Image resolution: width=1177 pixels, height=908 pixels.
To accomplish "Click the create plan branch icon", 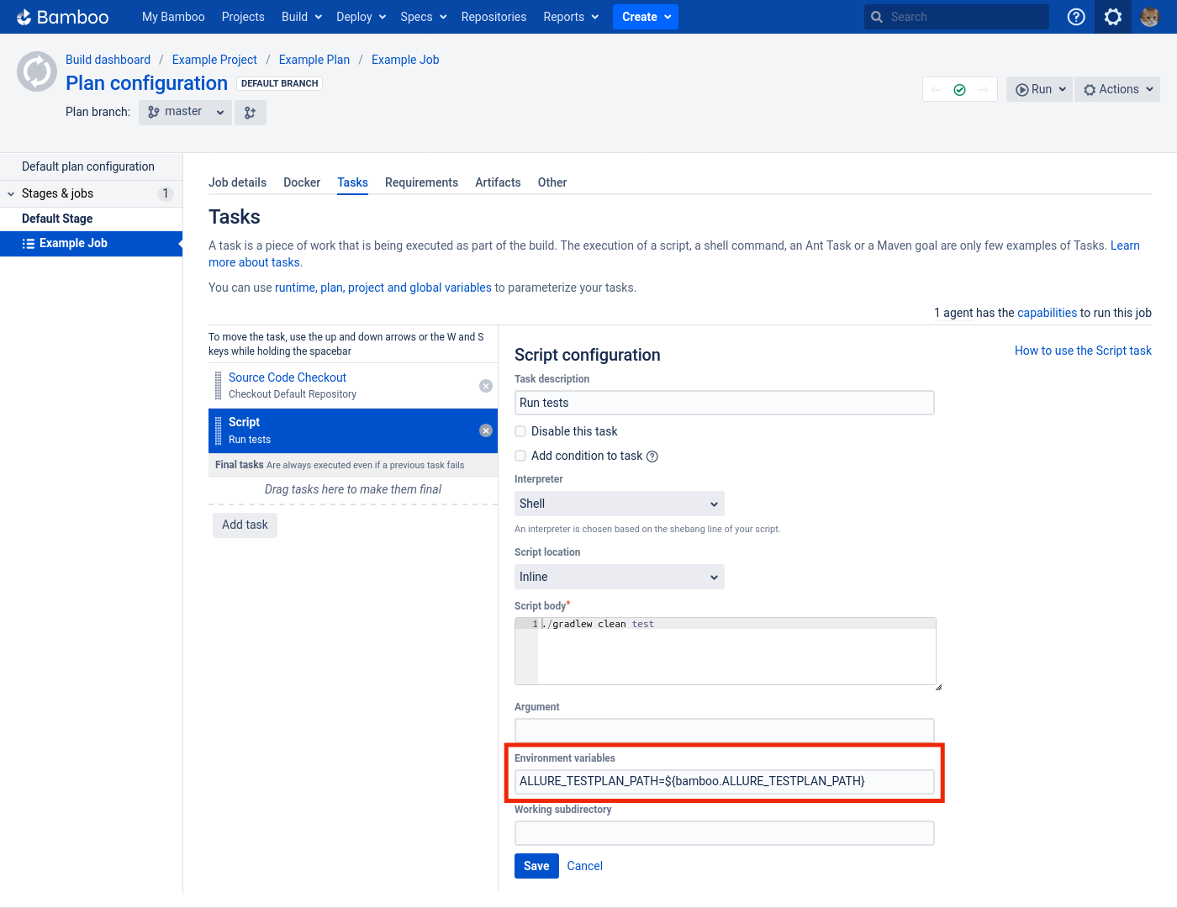I will 250,112.
